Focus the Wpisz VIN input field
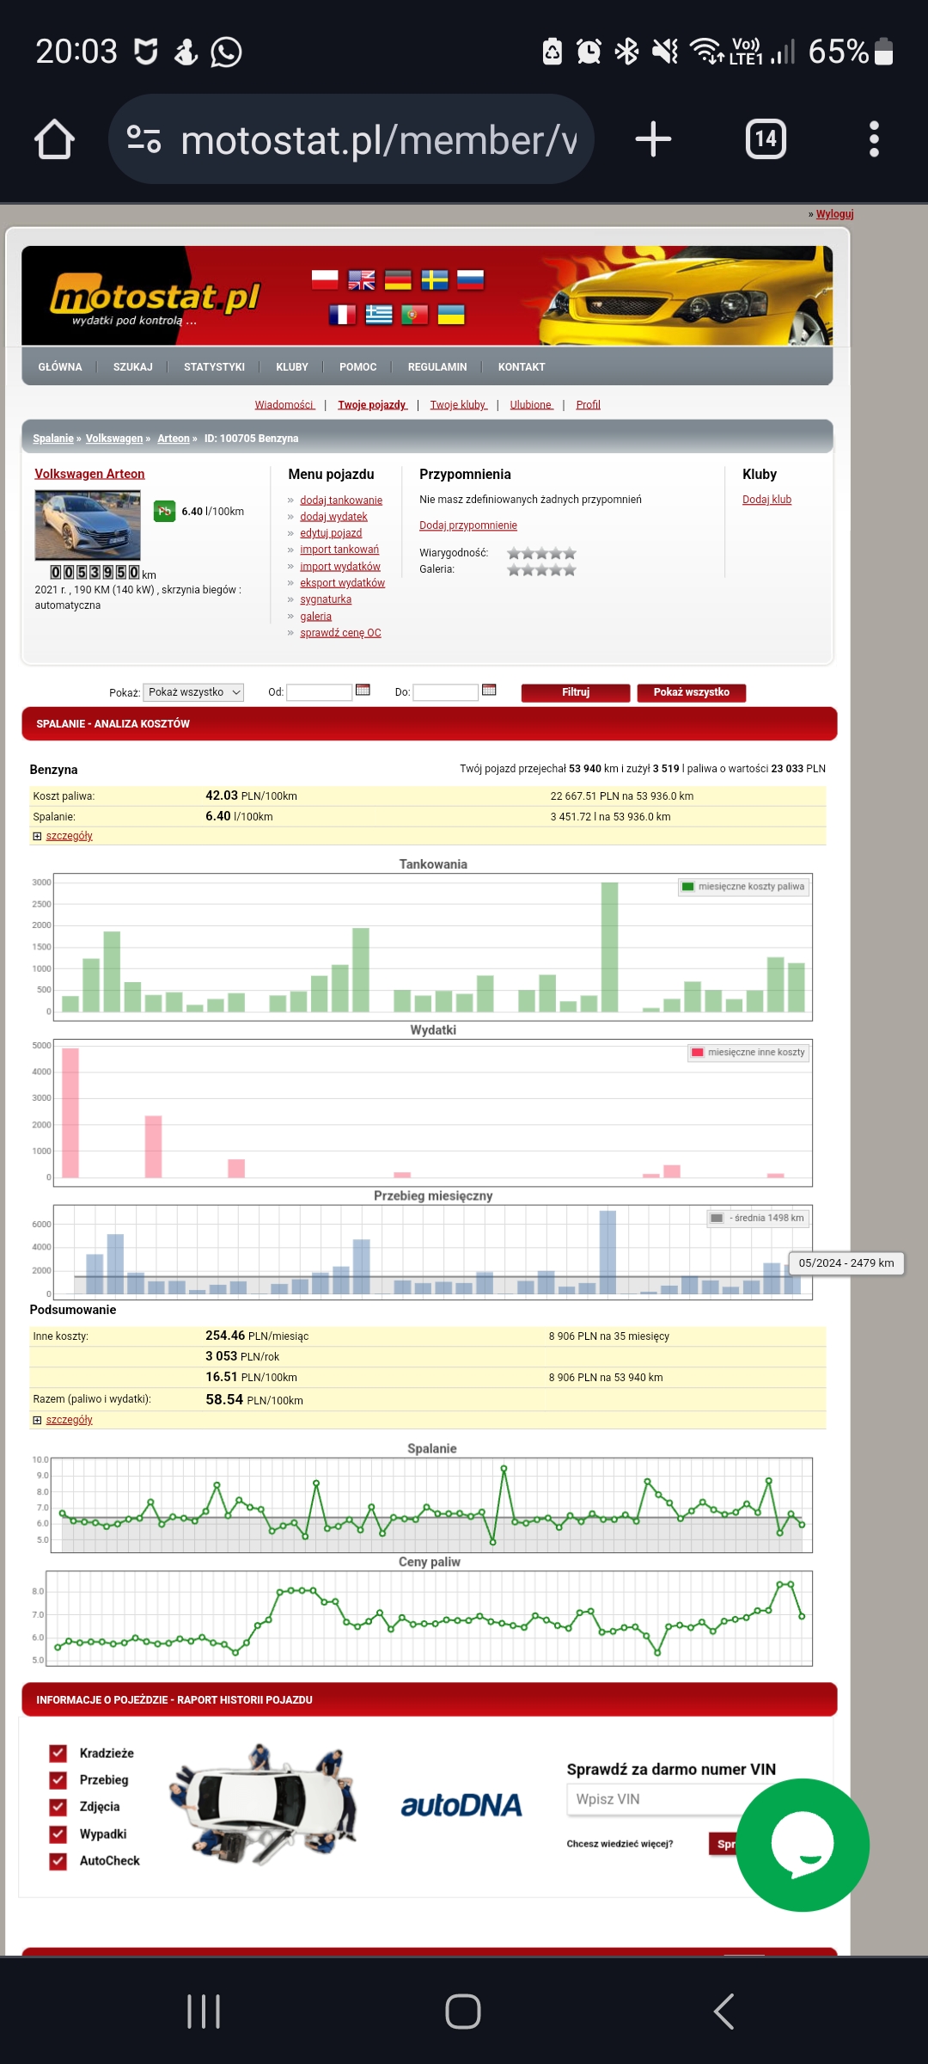 pos(653,1799)
